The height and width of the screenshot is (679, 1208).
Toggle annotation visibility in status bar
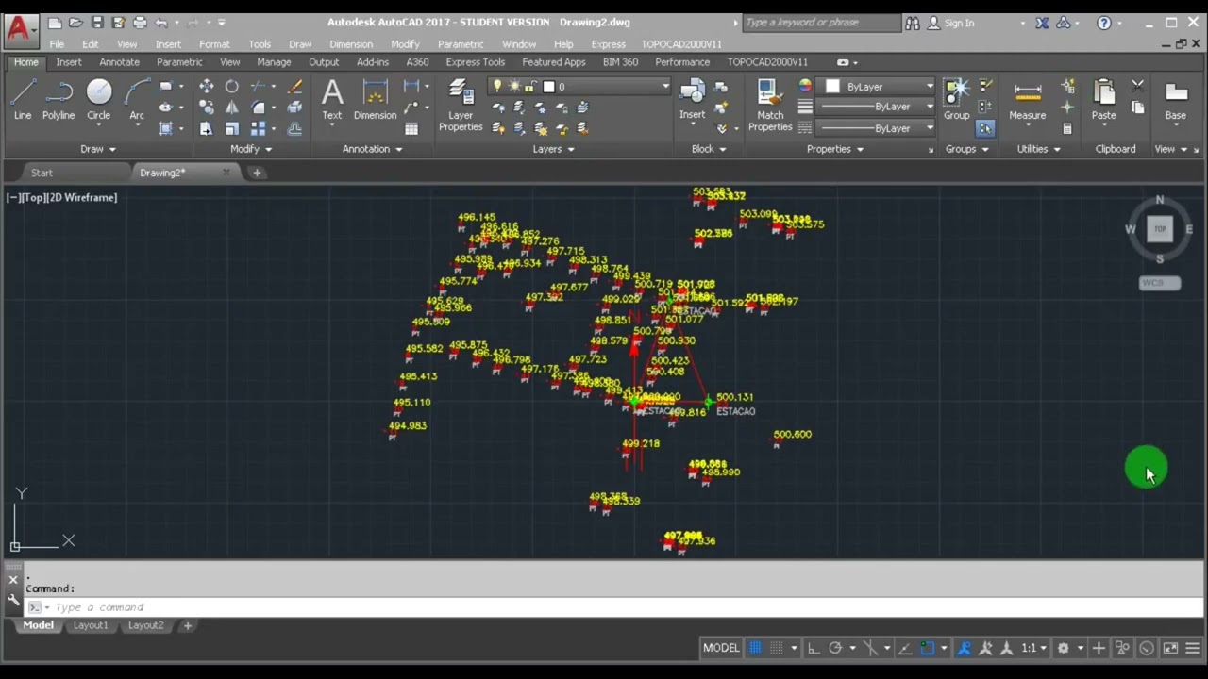[964, 648]
